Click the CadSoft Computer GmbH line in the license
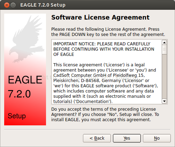The width and height of the screenshot is (175, 147). [99, 75]
